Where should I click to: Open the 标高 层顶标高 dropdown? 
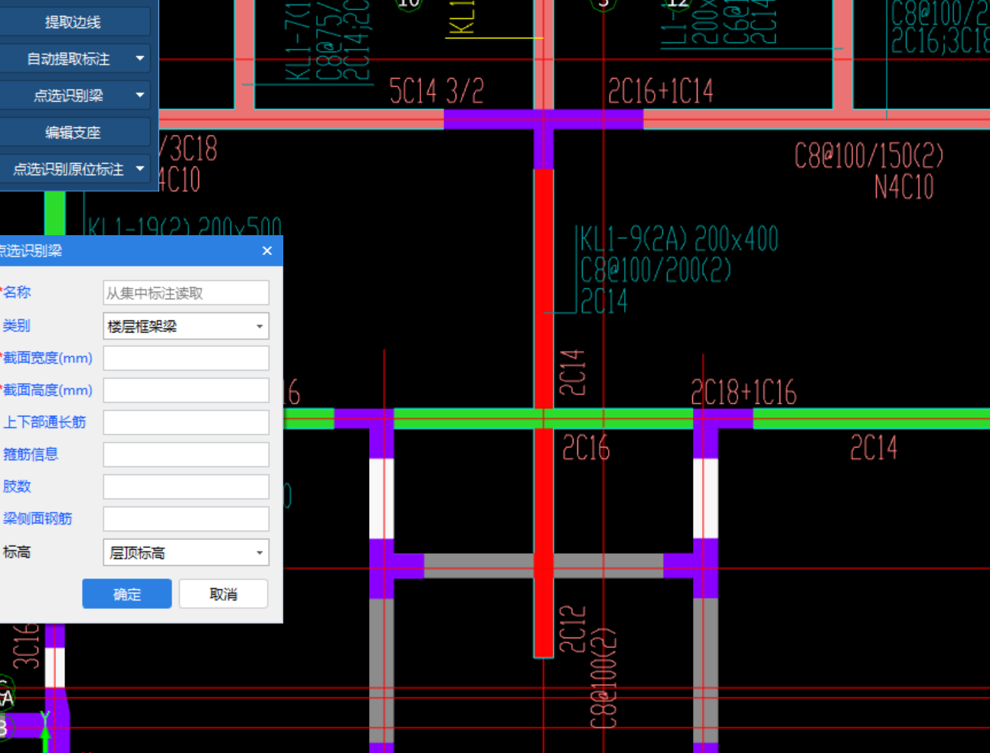[x=186, y=552]
